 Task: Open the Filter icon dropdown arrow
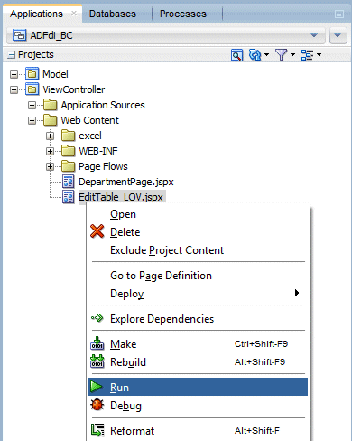click(x=292, y=55)
